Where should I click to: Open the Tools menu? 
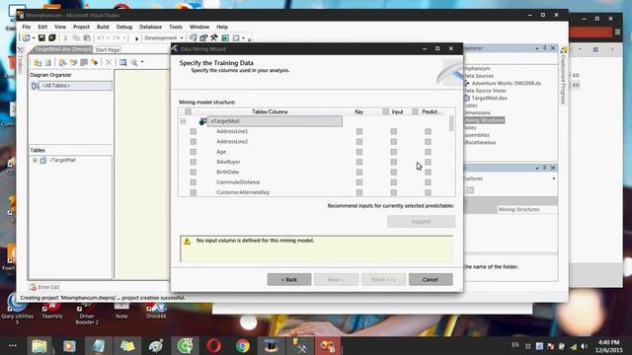click(x=176, y=27)
